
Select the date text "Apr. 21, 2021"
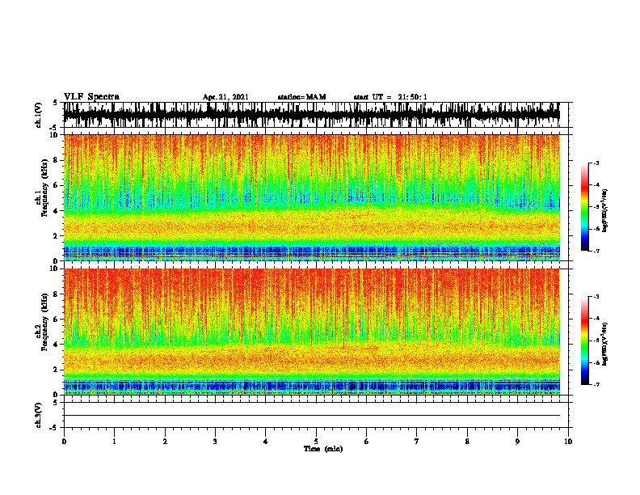225,97
